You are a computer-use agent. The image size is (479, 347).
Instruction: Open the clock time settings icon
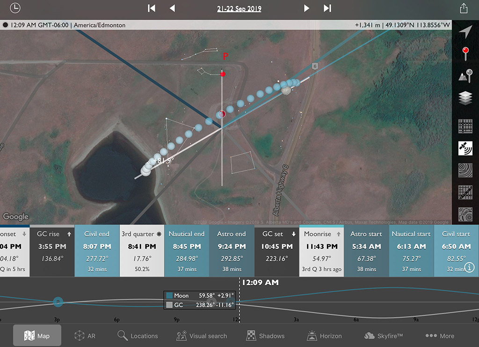(x=15, y=8)
